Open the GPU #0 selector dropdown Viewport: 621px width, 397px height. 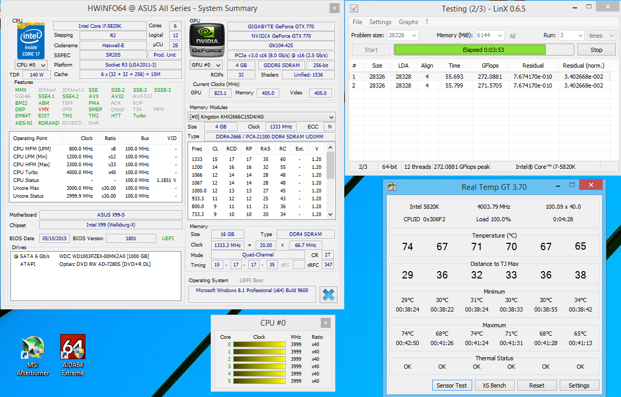[206, 65]
